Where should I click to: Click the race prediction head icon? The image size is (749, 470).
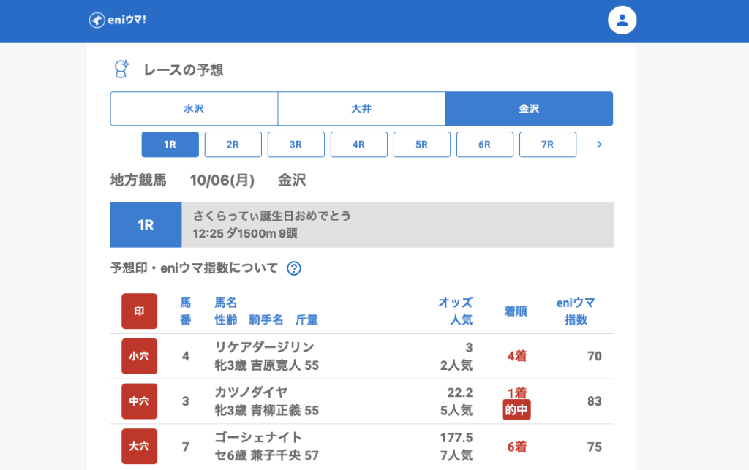click(121, 69)
